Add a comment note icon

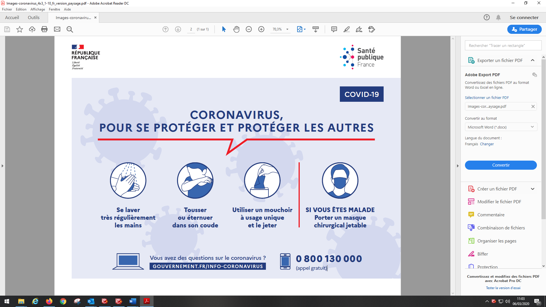click(334, 29)
